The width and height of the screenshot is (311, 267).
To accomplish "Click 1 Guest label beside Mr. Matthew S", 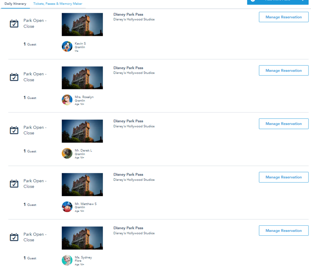I will (x=30, y=204).
